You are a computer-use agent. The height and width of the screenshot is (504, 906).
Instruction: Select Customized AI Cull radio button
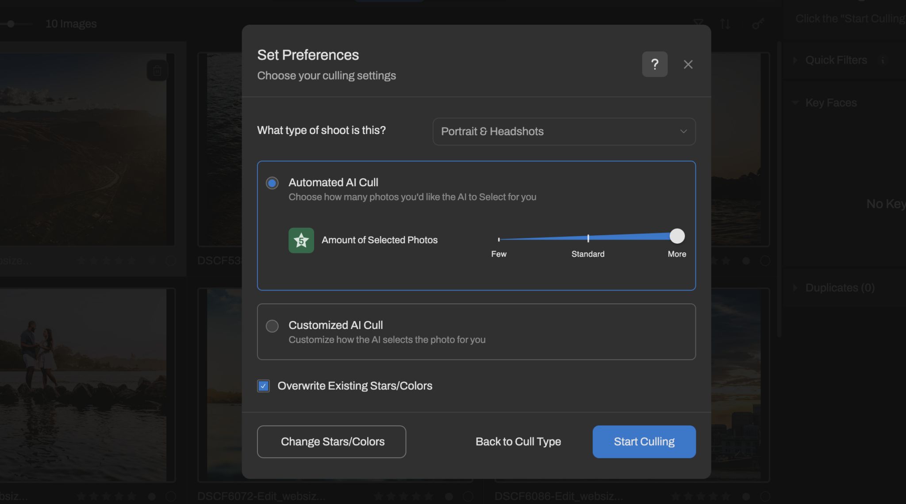tap(272, 326)
